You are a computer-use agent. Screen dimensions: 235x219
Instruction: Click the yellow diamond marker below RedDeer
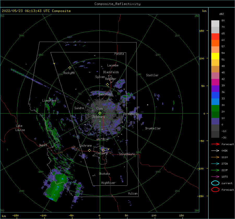pos(108,85)
